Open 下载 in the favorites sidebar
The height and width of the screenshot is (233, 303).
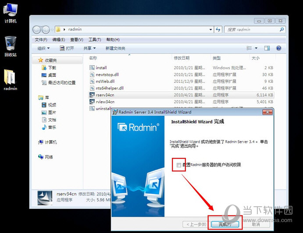pyautogui.click(x=49, y=67)
